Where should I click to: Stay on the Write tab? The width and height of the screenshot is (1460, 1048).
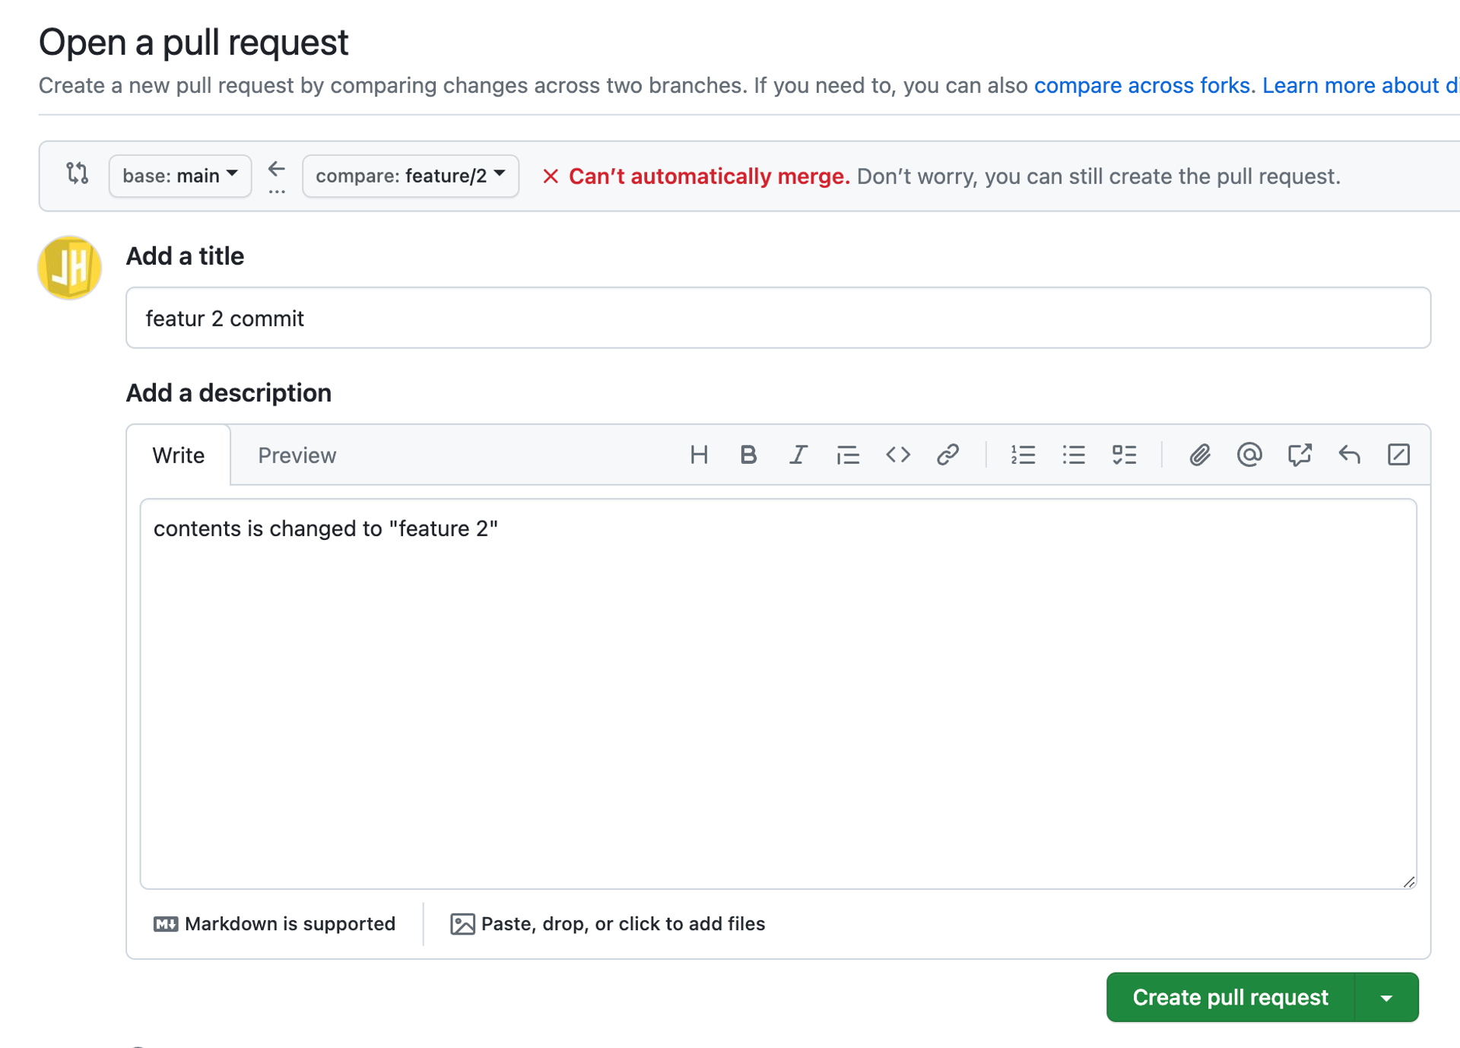178,455
